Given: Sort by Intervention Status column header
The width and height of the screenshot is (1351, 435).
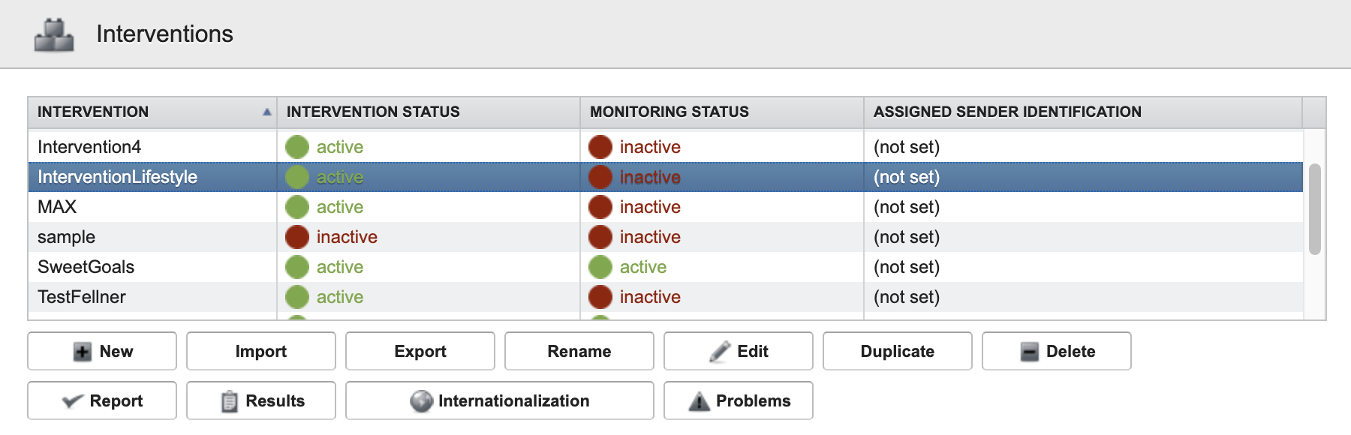Looking at the screenshot, I should tap(373, 112).
